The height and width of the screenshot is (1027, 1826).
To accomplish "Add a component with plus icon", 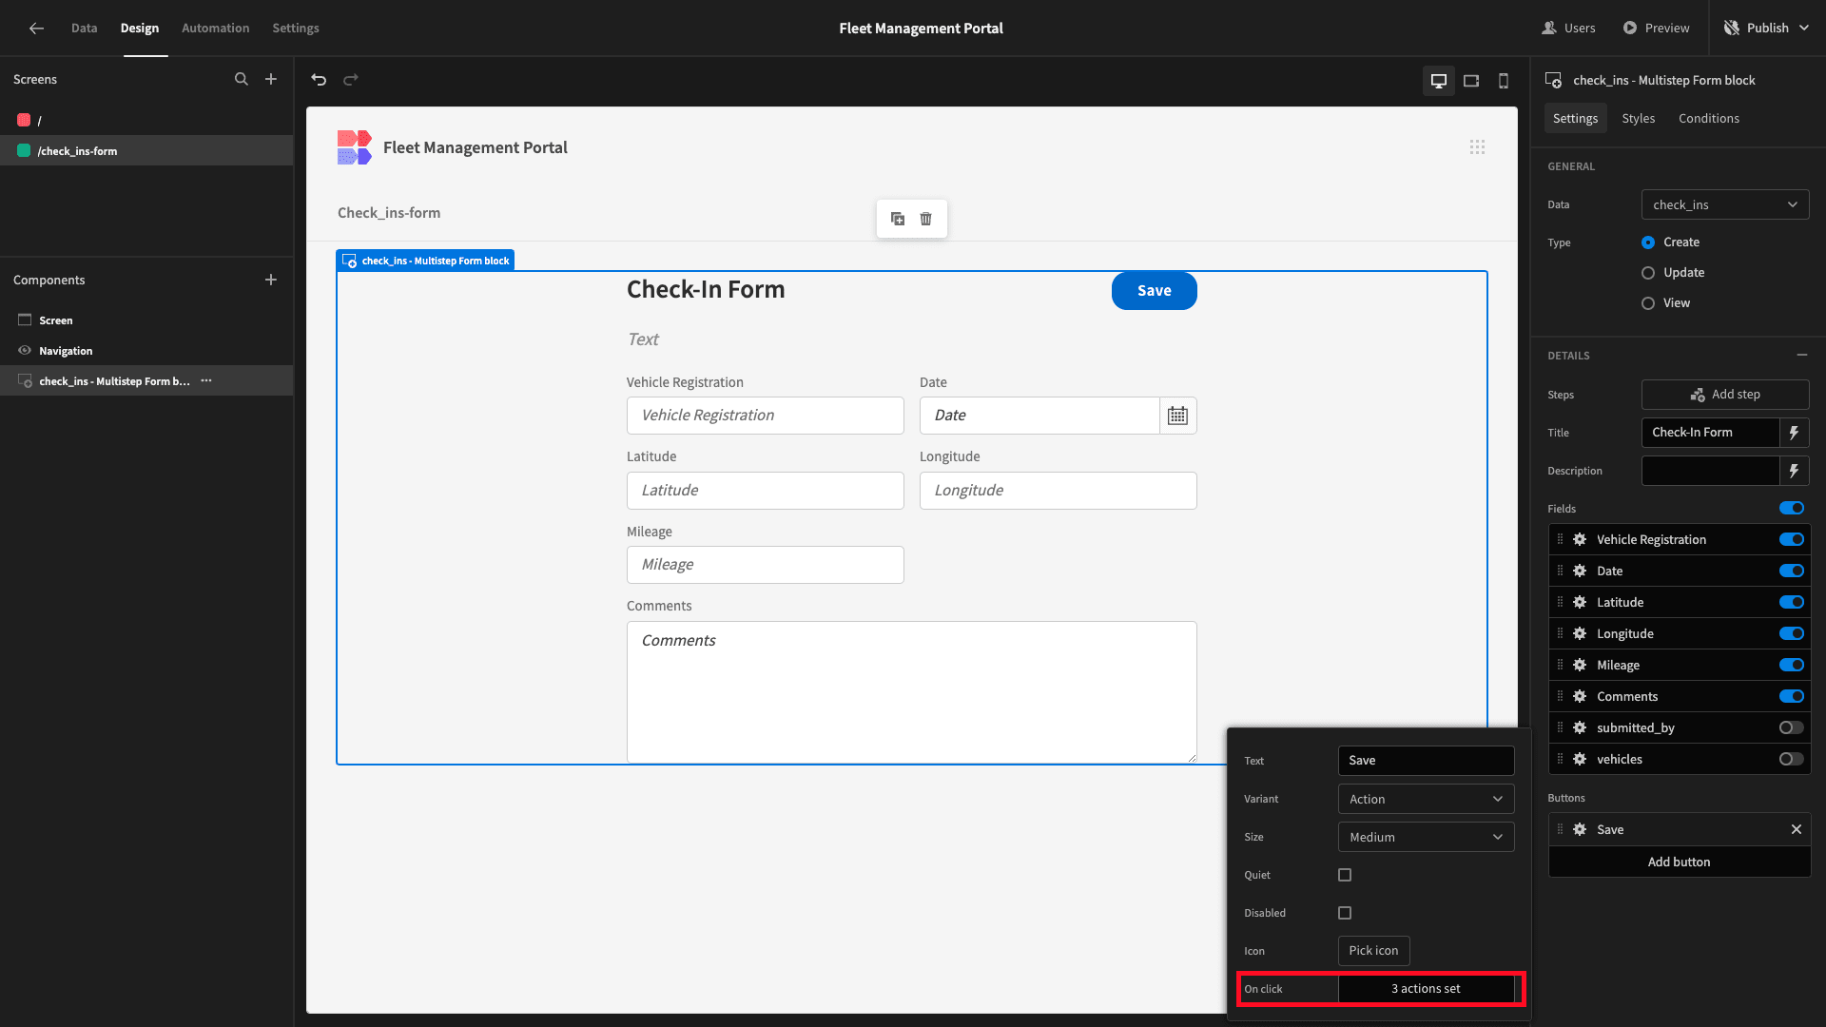I will pyautogui.click(x=271, y=280).
